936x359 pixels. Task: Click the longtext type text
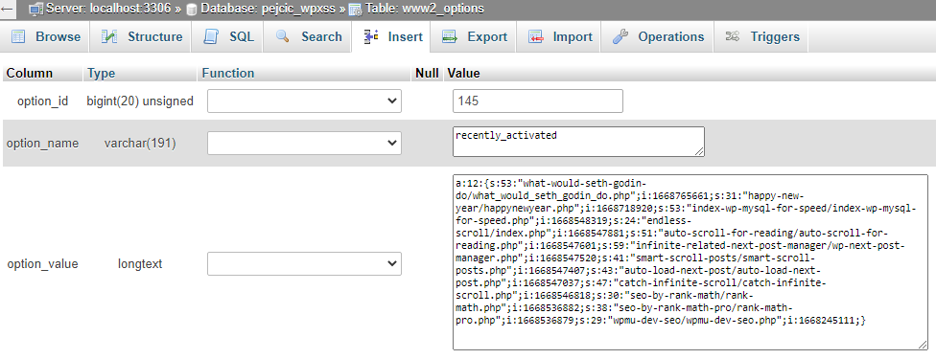140,263
